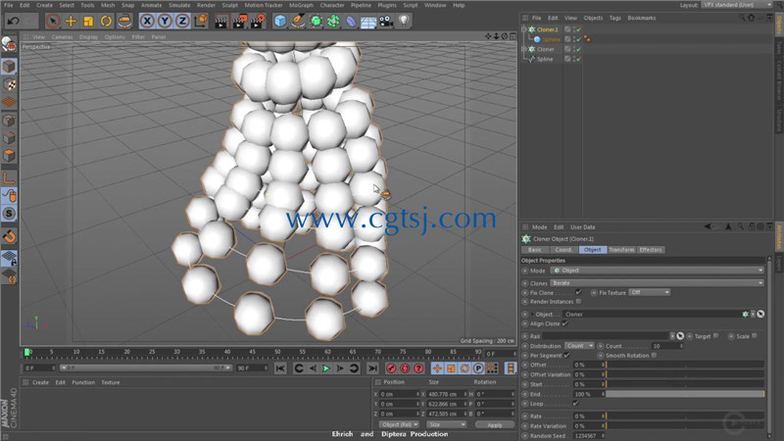Toggle the Fix Clone checkbox
Image resolution: width=784 pixels, height=441 pixels.
coord(578,292)
